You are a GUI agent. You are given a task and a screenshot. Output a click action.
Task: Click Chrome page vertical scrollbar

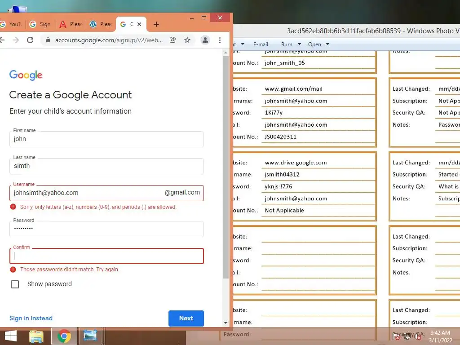226,167
